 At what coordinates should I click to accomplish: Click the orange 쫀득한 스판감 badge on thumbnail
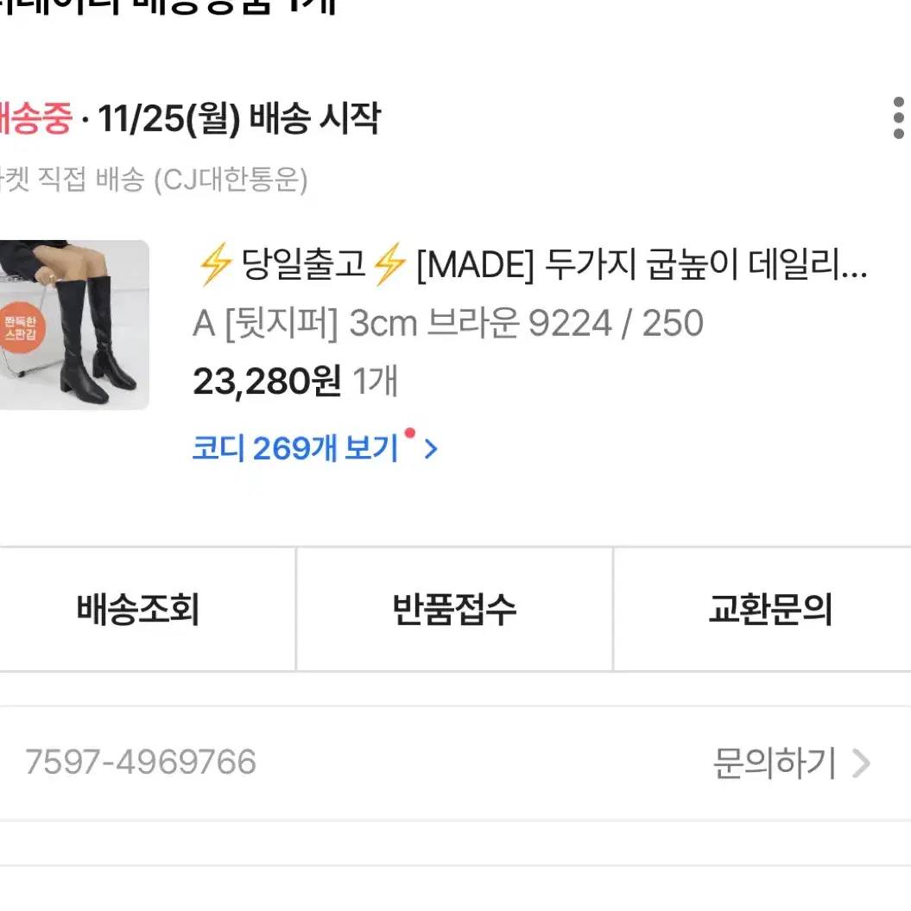pos(21,327)
